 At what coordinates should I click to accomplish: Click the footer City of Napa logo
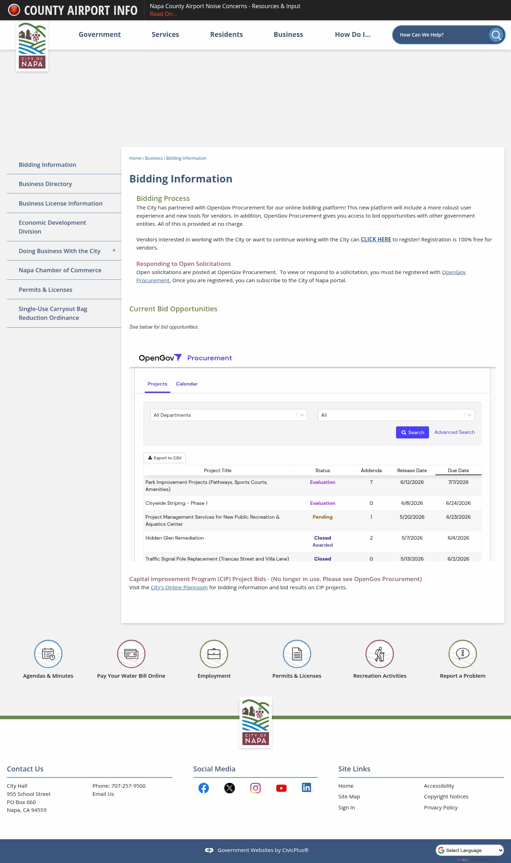pyautogui.click(x=255, y=722)
